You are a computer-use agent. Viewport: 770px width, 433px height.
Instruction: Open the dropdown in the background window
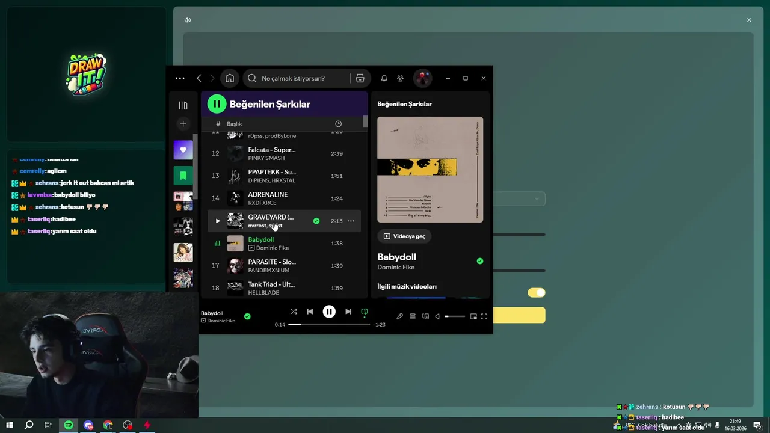[519, 199]
